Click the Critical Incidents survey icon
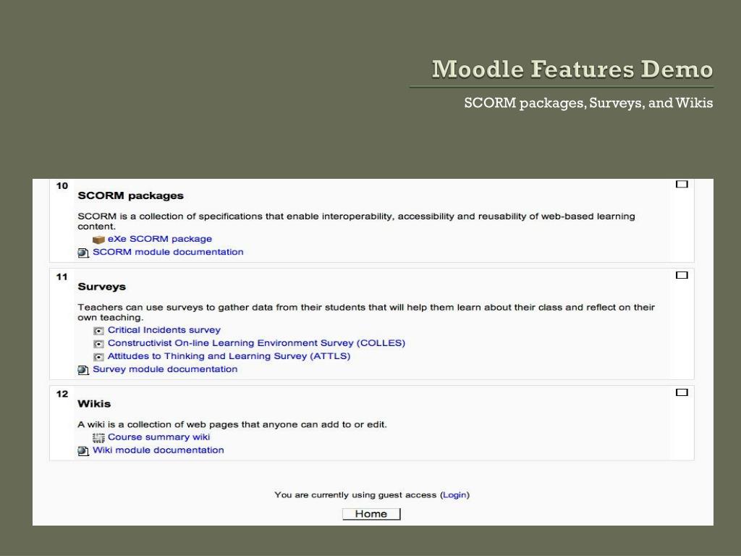 [98, 330]
